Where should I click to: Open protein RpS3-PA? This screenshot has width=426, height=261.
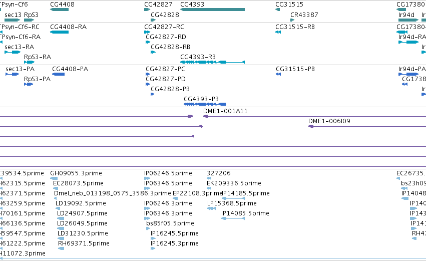37,79
